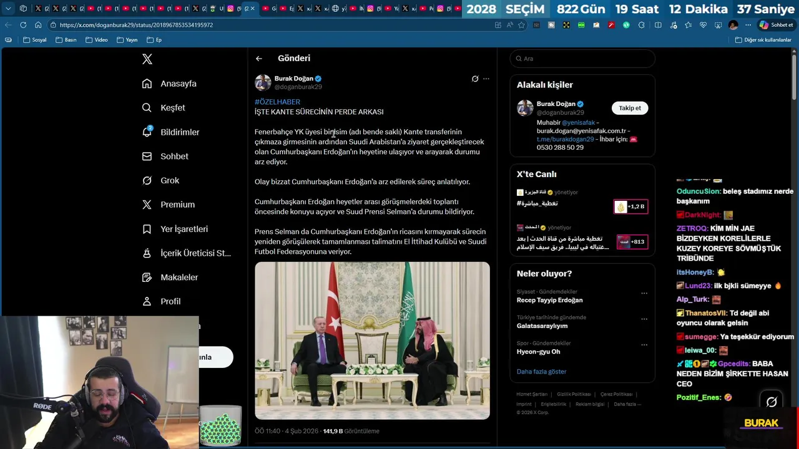Open Hizmet Şartları footer link
This screenshot has width=799, height=449.
532,394
